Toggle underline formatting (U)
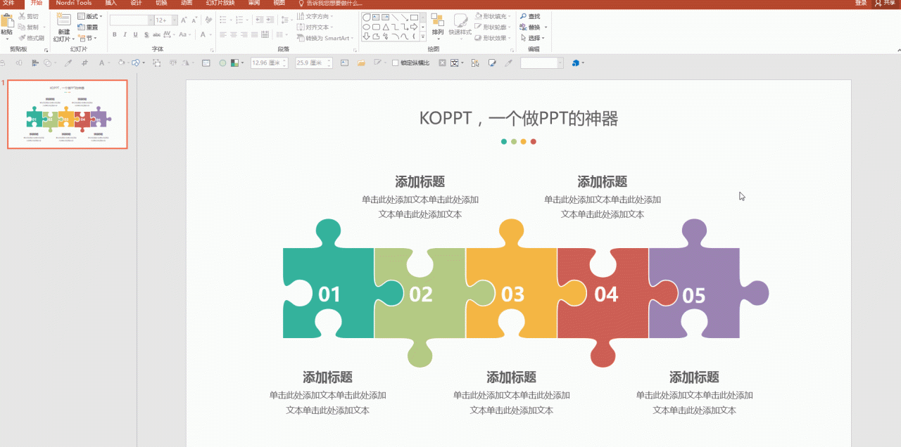The width and height of the screenshot is (901, 447). [135, 34]
